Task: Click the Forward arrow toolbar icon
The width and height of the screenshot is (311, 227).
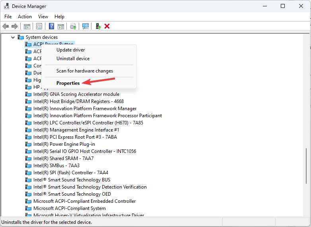Action: click(x=15, y=26)
